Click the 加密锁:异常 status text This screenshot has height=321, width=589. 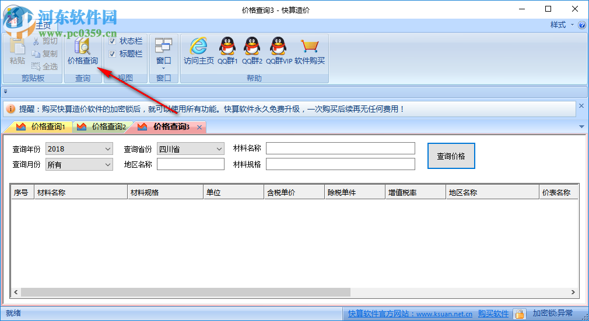pyautogui.click(x=553, y=313)
